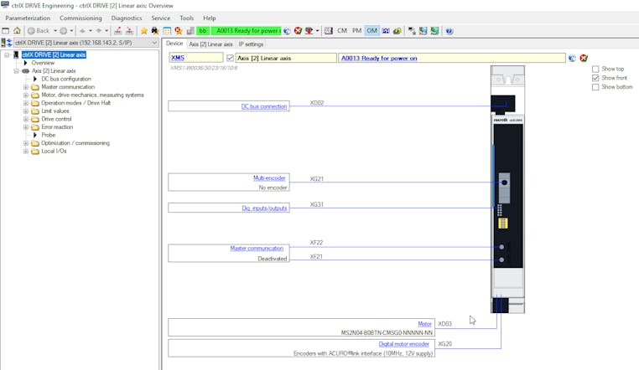
Task: Click the binoculars search icon
Action: point(155,30)
